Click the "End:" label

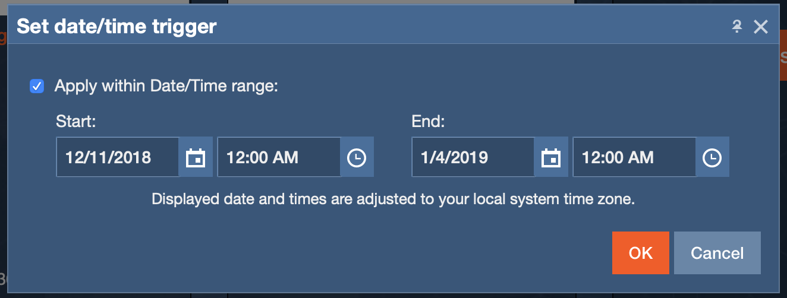(x=429, y=122)
